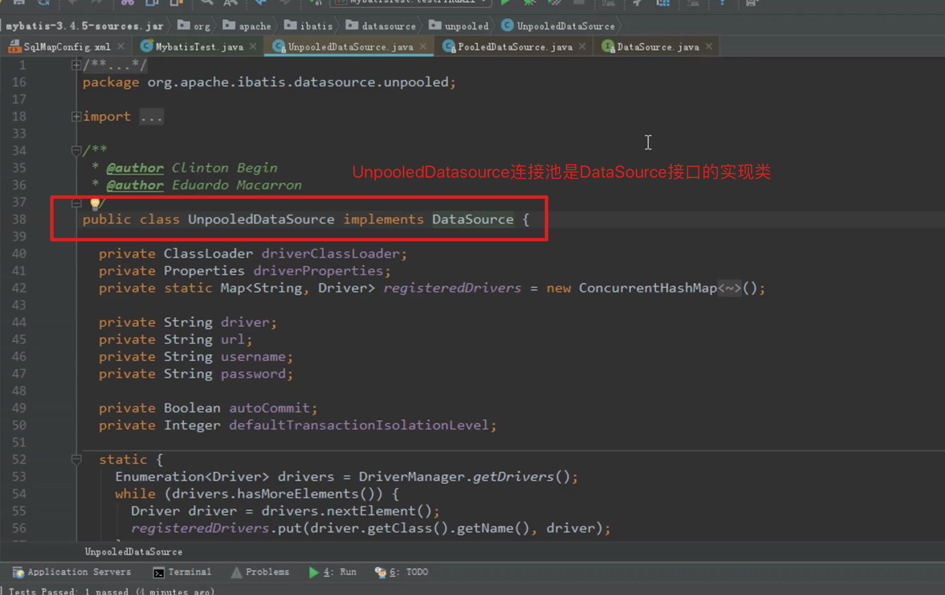
Task: Click the green Run button in the toolbar
Action: pyautogui.click(x=505, y=3)
